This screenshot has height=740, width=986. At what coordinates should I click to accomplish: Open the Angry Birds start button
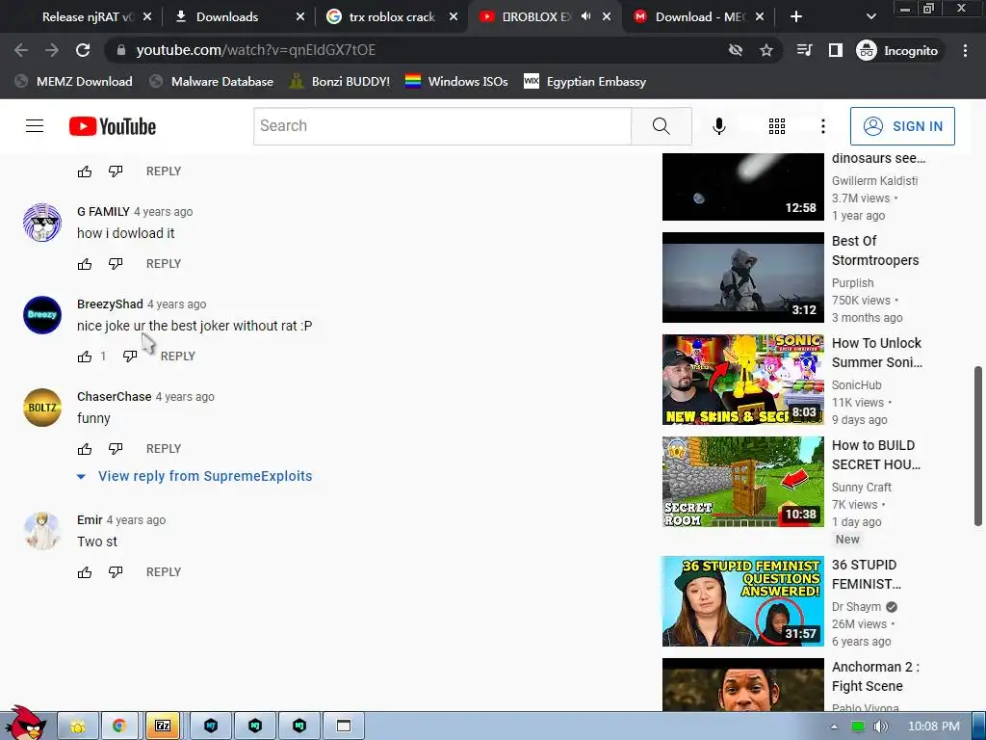25,724
